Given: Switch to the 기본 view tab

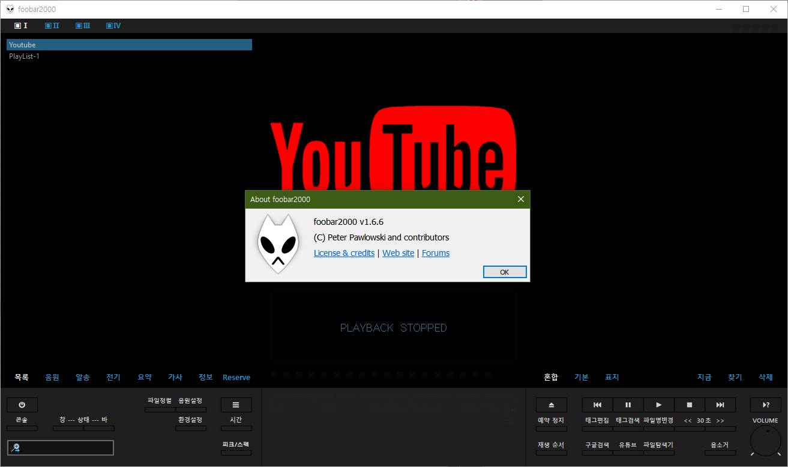Looking at the screenshot, I should pyautogui.click(x=582, y=377).
